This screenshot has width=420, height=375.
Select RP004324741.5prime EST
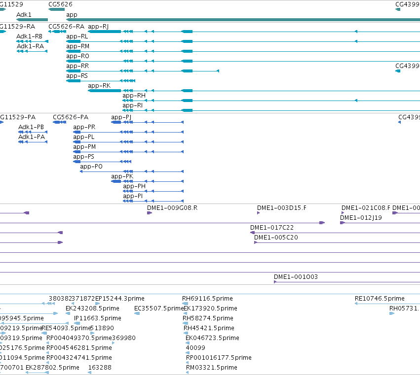pyautogui.click(x=48, y=363)
